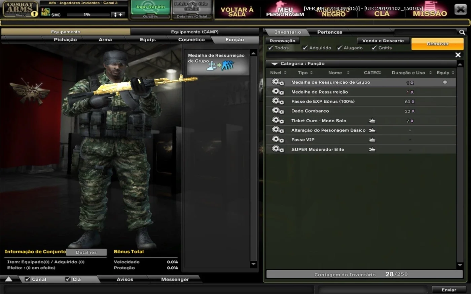
Task: Click gear icon of Medalha de Ressurreição de Grupo
Action: tap(278, 82)
